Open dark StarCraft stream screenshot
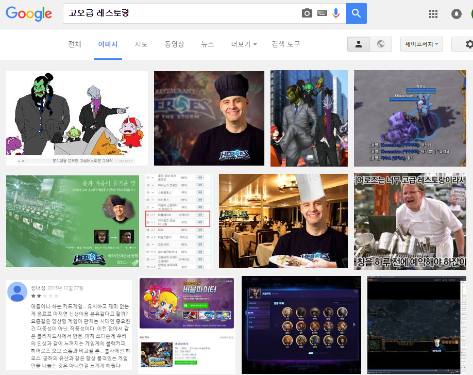 (x=417, y=325)
